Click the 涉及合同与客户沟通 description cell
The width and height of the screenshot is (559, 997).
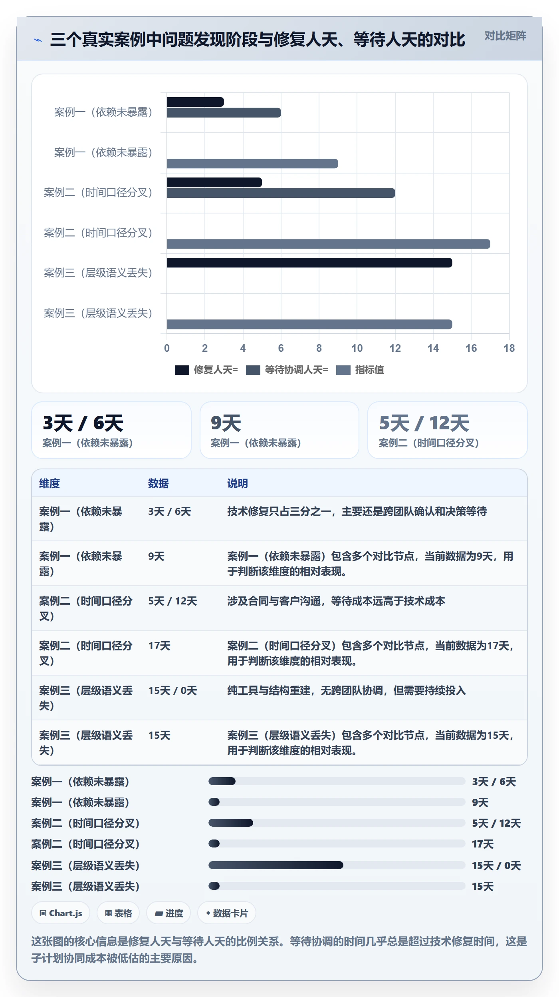click(336, 601)
